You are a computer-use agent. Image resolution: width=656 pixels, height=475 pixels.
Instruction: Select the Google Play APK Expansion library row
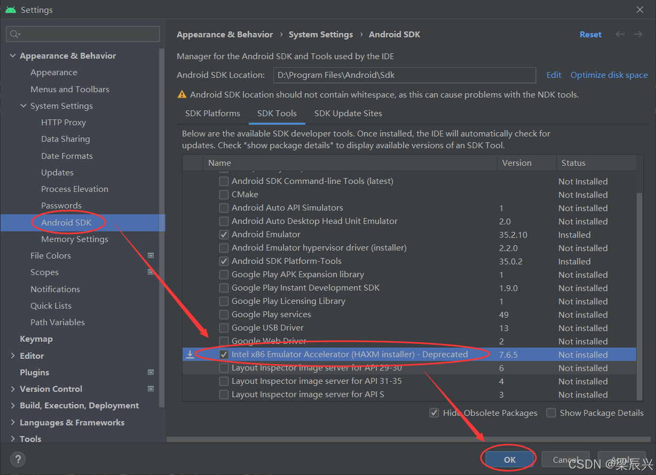(409, 275)
